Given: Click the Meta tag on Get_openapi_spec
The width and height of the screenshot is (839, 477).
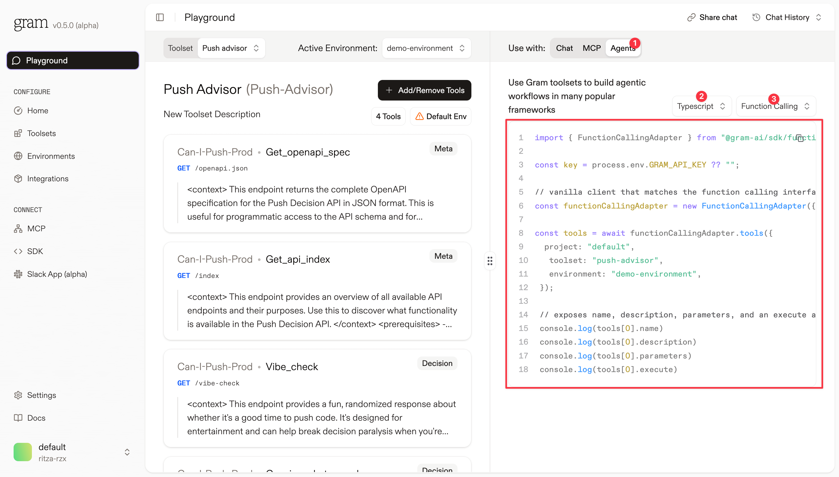Looking at the screenshot, I should pos(443,149).
